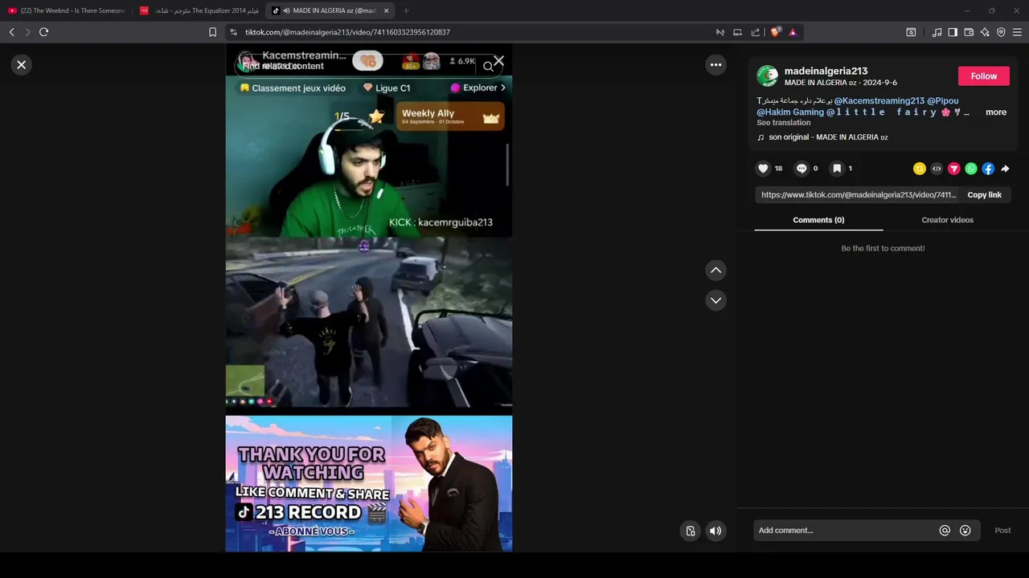Go to the next video with down arrow

point(715,300)
